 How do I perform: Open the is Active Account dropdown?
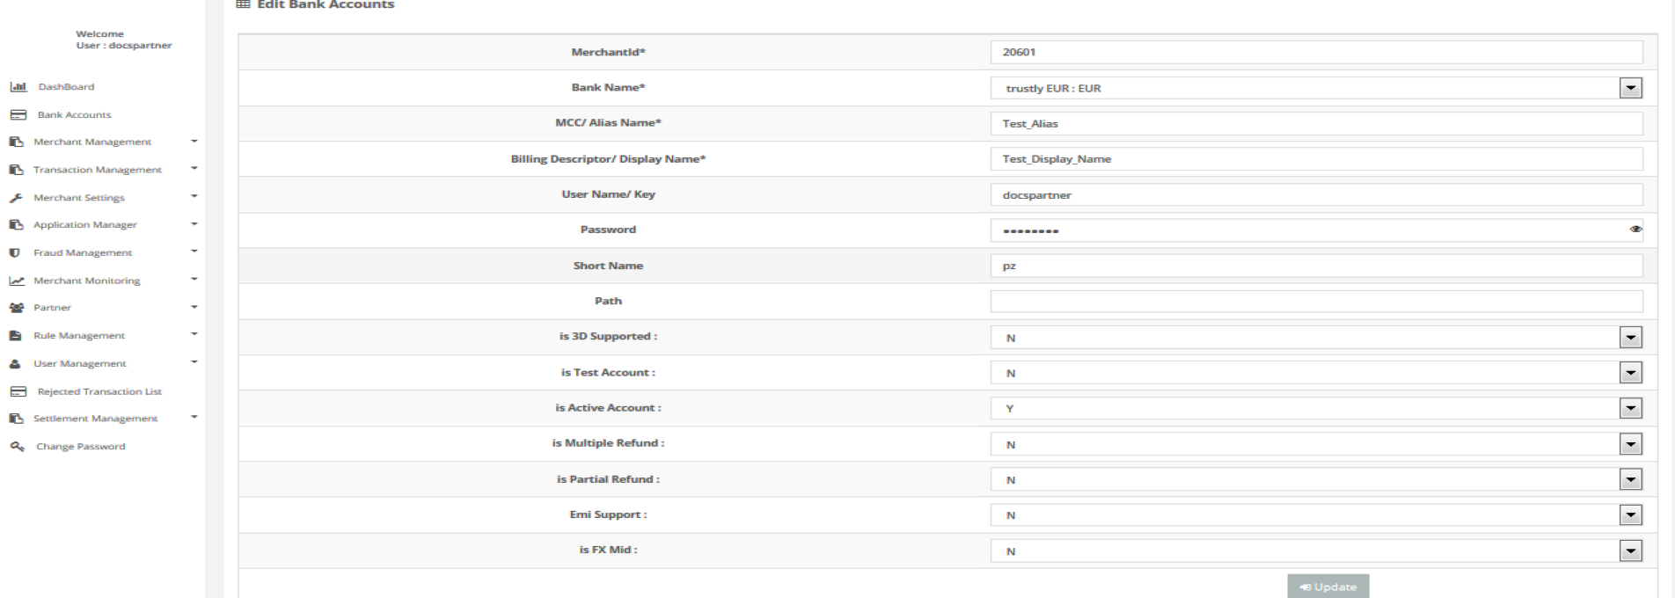tap(1630, 409)
